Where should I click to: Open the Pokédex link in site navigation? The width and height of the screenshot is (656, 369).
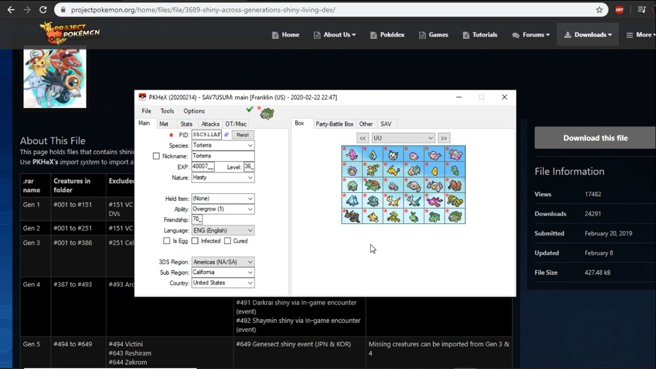(387, 35)
